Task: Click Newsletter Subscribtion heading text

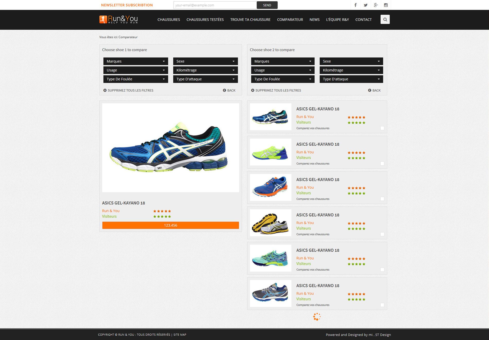Action: (127, 5)
